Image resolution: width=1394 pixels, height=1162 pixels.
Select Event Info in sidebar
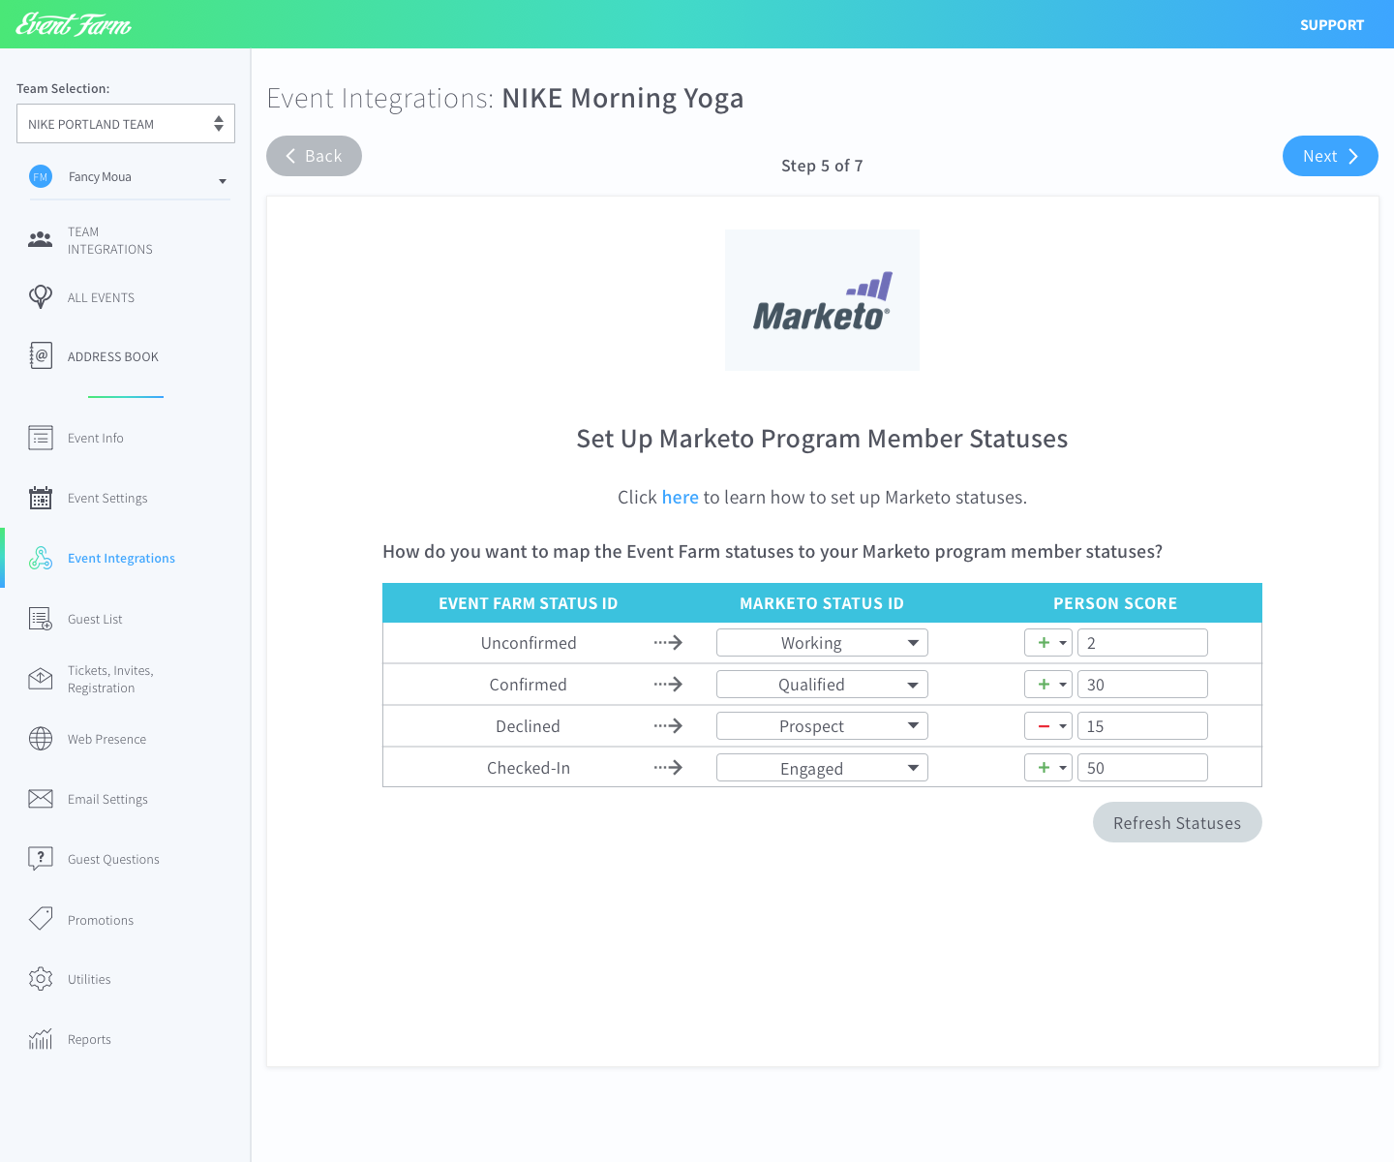click(96, 438)
